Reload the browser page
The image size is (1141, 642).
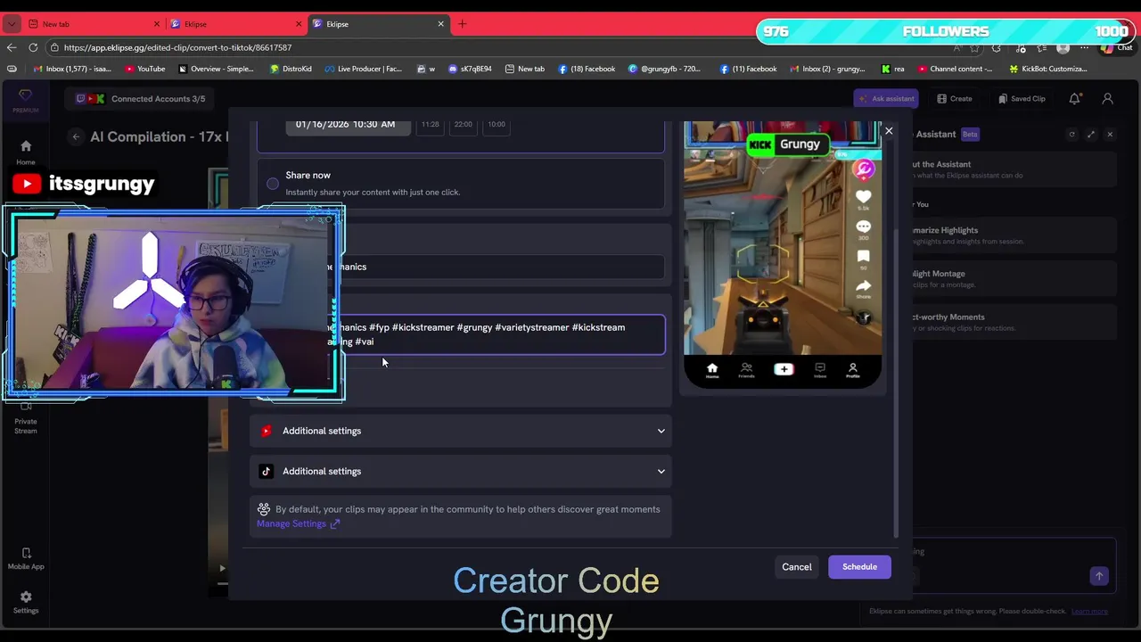(33, 47)
